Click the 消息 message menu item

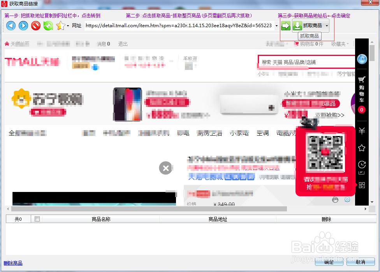click(x=101, y=44)
